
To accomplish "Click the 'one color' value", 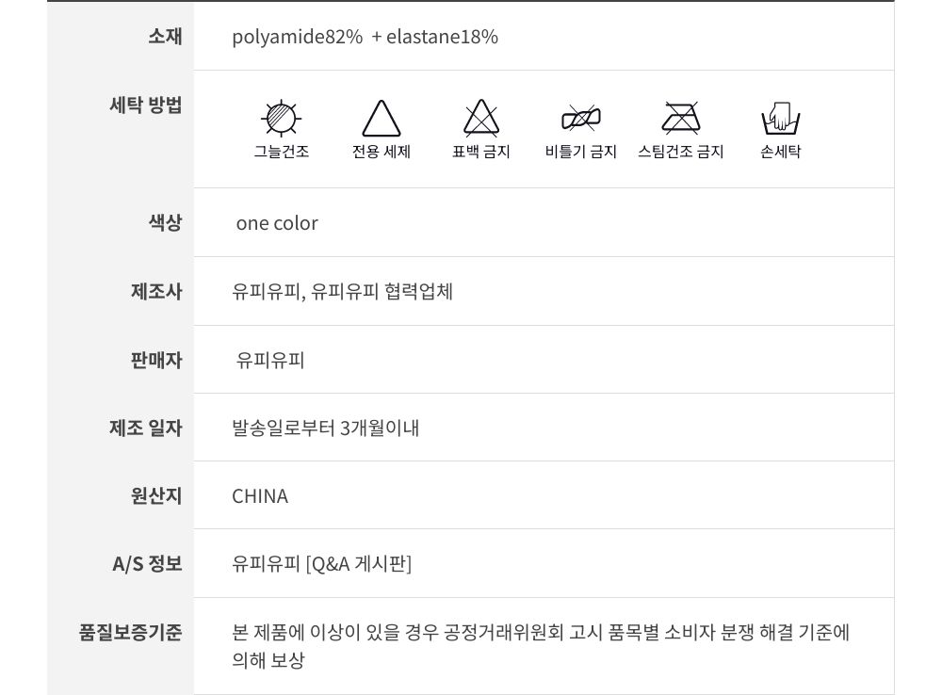I will point(277,223).
